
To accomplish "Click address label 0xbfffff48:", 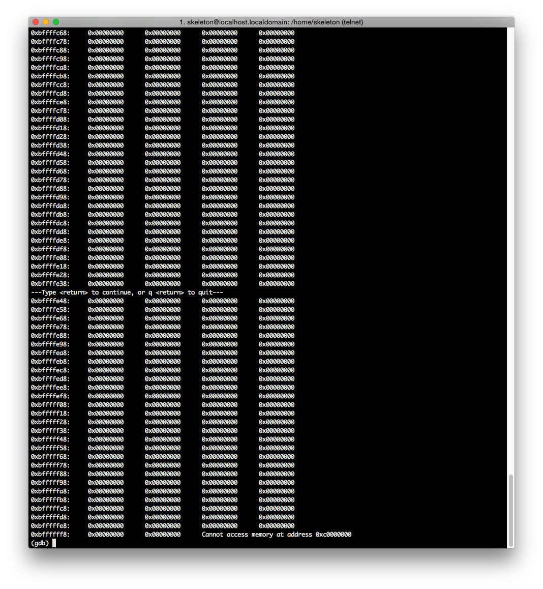I will click(50, 439).
